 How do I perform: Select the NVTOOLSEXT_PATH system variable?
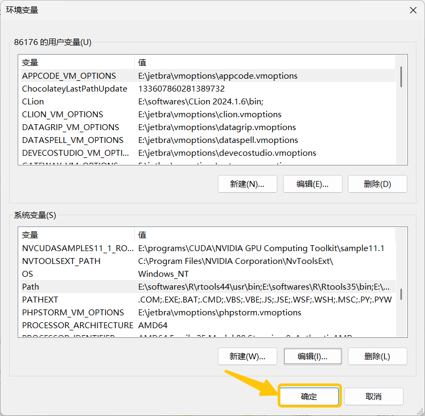click(61, 261)
